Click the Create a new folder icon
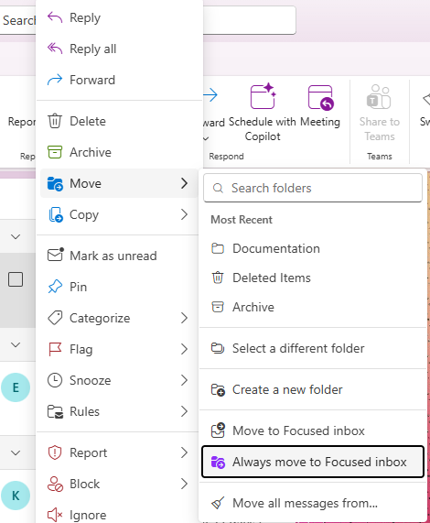Image resolution: width=430 pixels, height=523 pixels. click(x=218, y=389)
